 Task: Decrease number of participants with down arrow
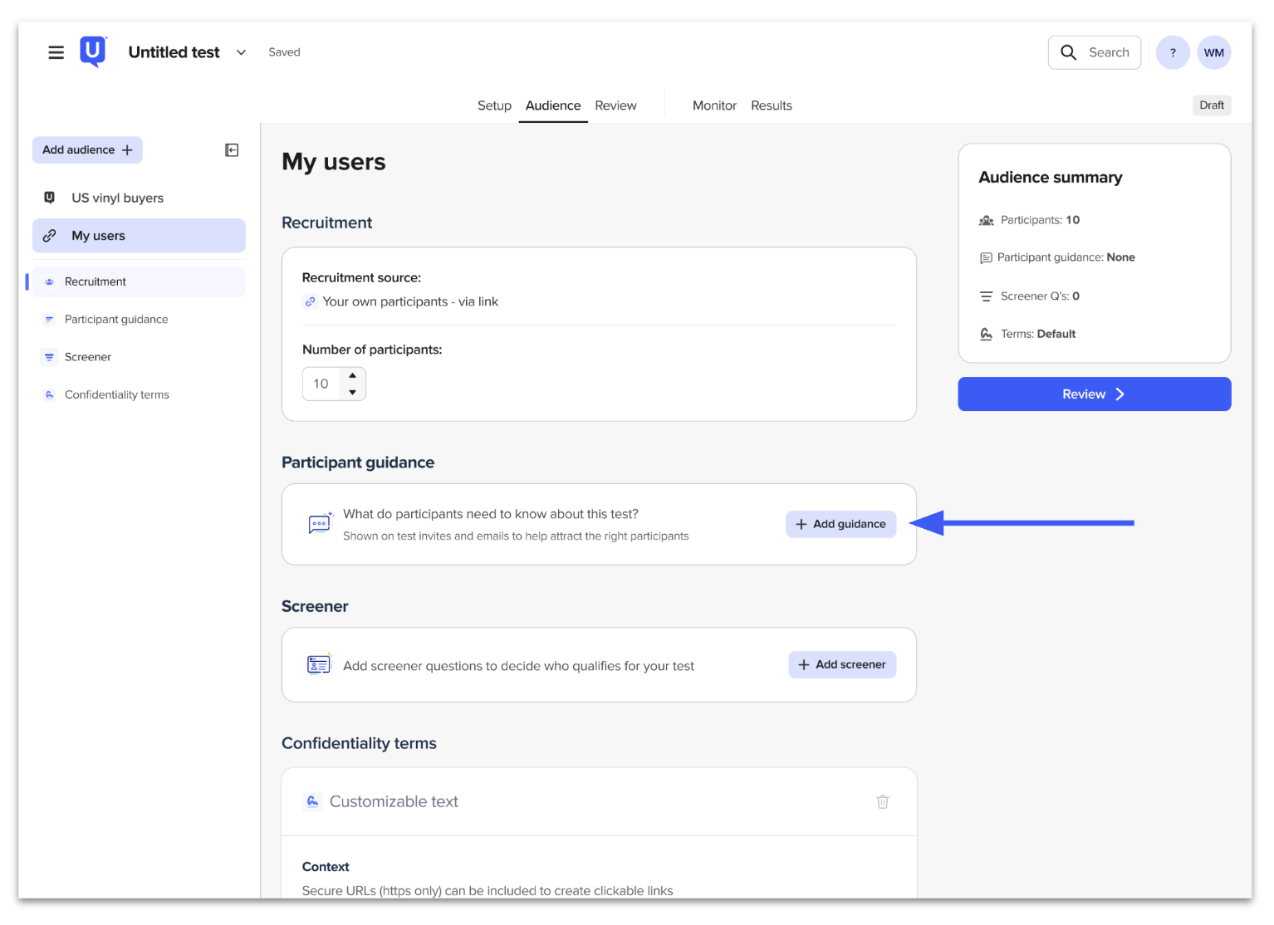(353, 392)
